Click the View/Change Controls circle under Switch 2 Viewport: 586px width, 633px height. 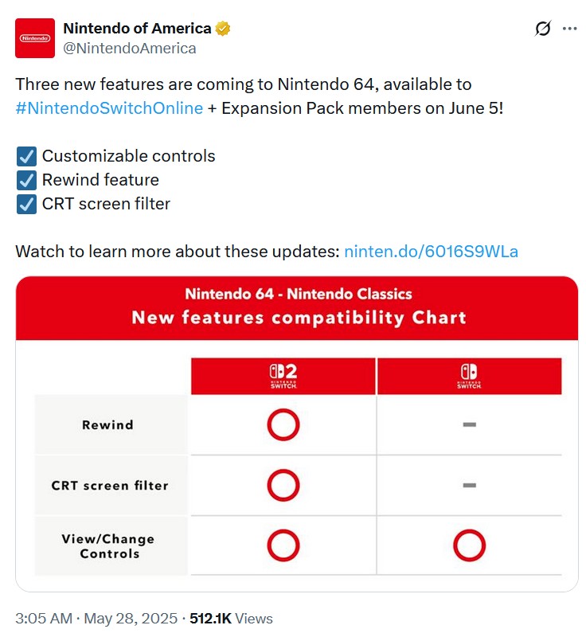pyautogui.click(x=283, y=545)
